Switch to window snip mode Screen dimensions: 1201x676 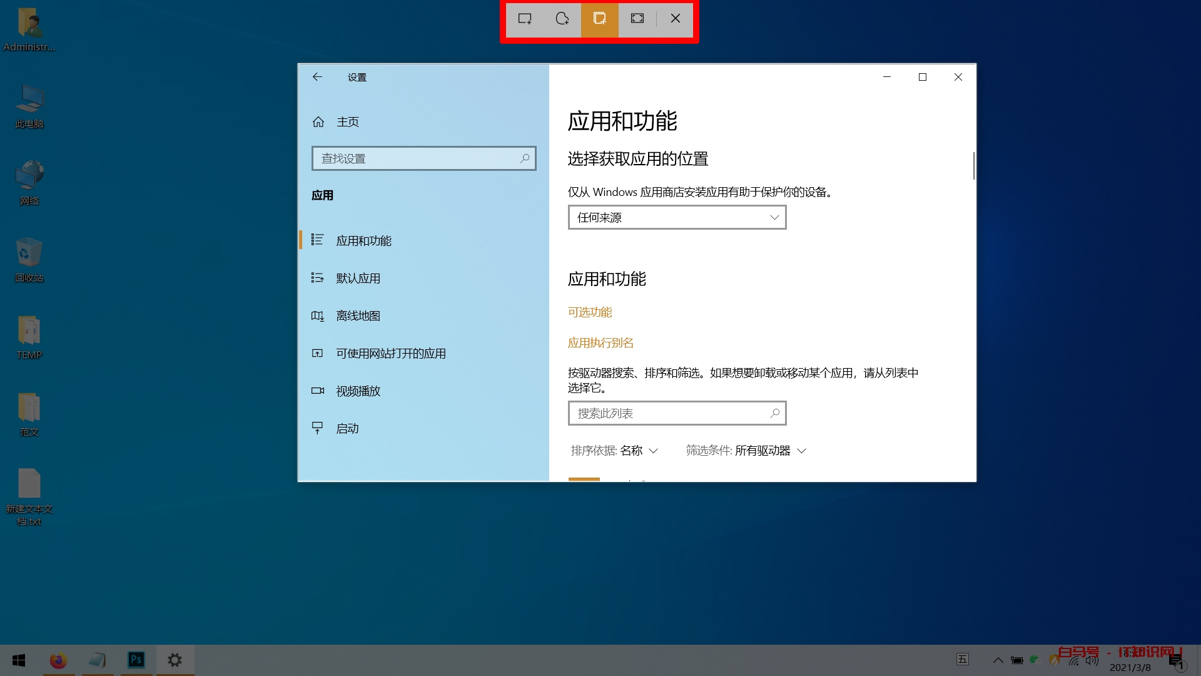pyautogui.click(x=599, y=19)
